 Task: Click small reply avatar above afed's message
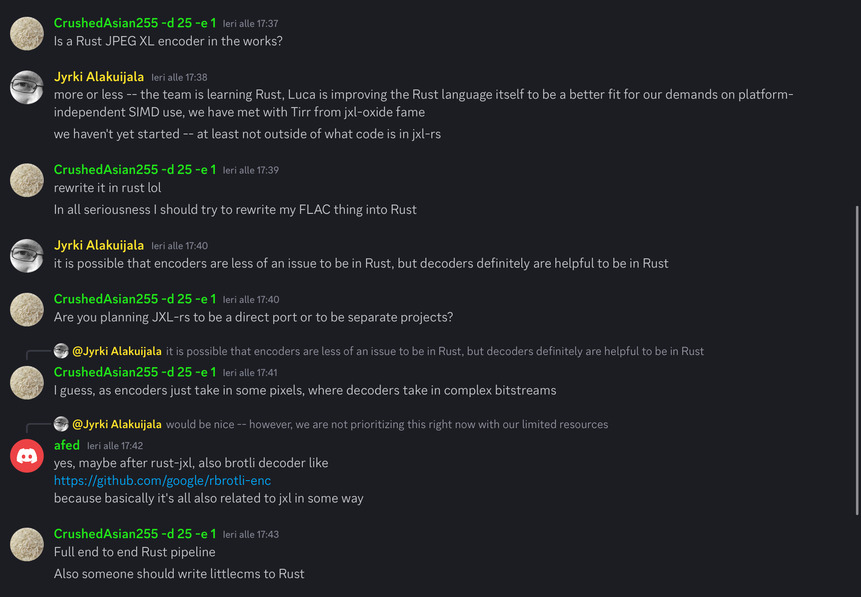[61, 424]
